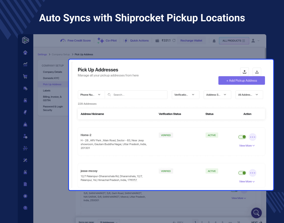Click the Recharge Wallet button
284x223 pixels.
pyautogui.click(x=191, y=41)
